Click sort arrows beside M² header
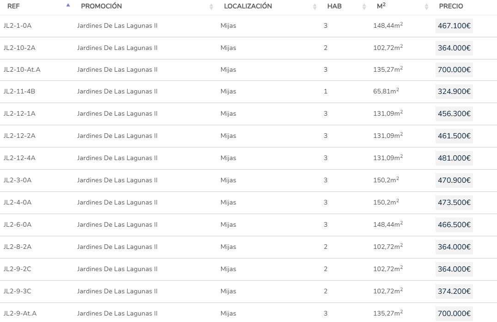This screenshot has width=497, height=322. (427, 6)
